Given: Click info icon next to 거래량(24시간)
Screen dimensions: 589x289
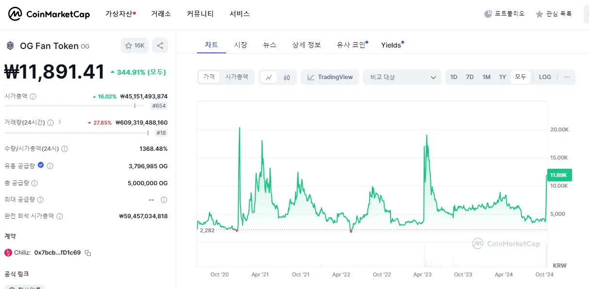Looking at the screenshot, I should (x=50, y=123).
